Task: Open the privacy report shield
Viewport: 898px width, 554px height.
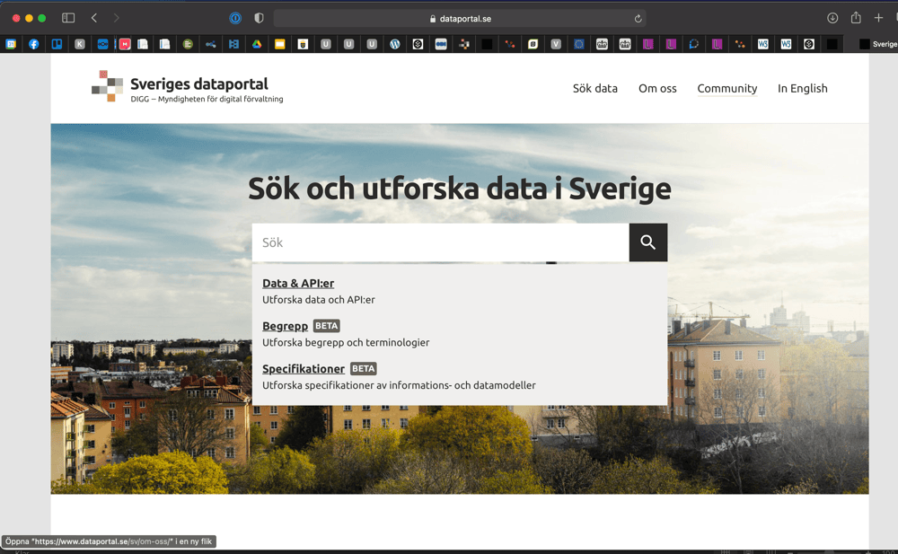Action: [x=260, y=18]
